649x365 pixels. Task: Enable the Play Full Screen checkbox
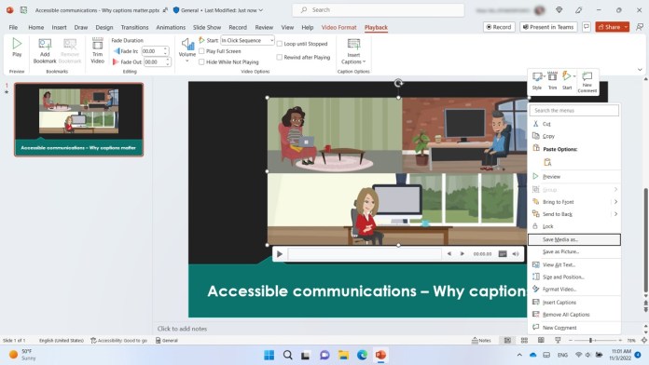click(201, 51)
